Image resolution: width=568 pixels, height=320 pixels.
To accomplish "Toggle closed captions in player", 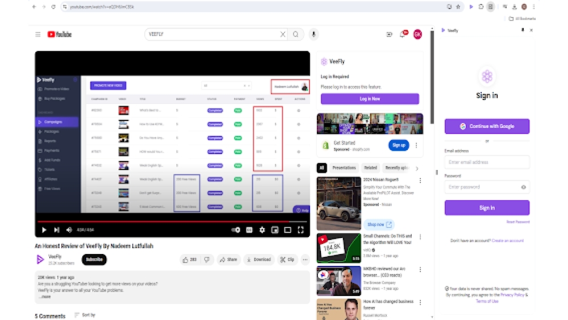I will pyautogui.click(x=249, y=230).
